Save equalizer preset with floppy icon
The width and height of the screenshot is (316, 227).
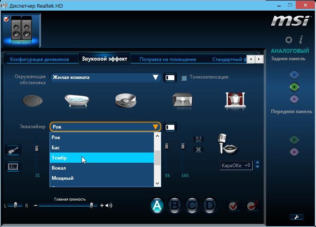(198, 139)
